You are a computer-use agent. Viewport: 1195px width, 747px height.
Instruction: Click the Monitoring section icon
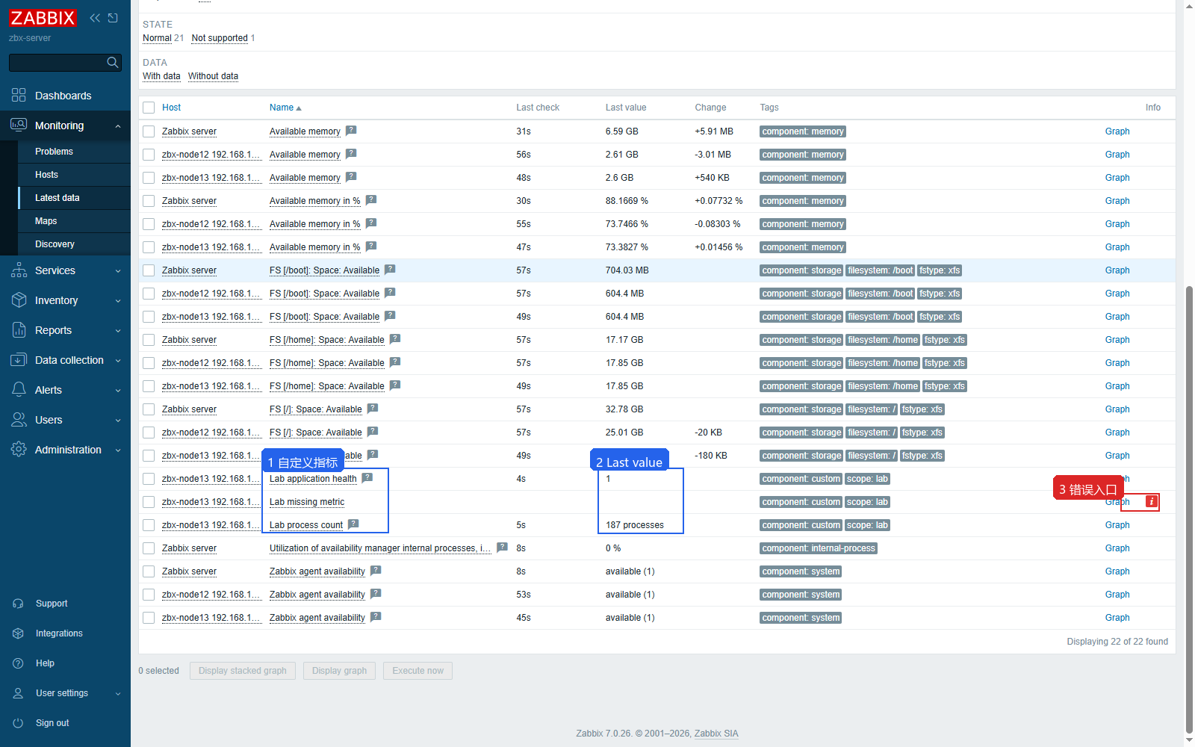(x=19, y=125)
